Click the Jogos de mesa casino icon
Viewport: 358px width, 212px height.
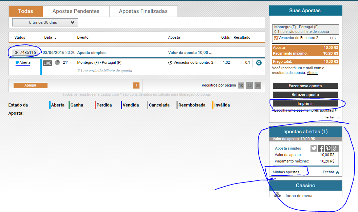[277, 195]
